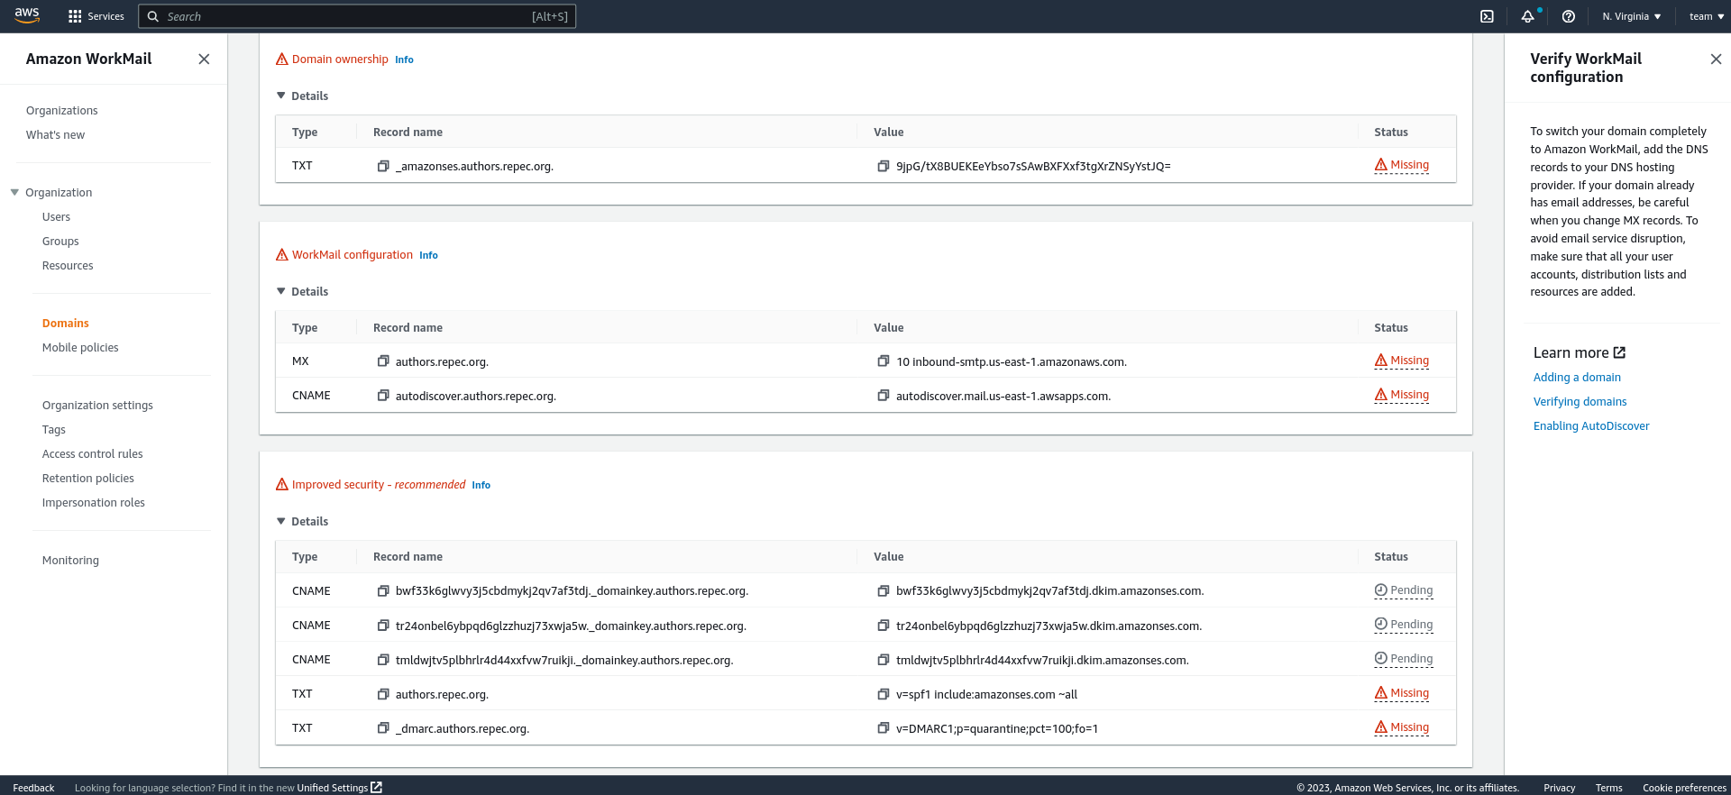Image resolution: width=1731 pixels, height=795 pixels.
Task: Open the help question mark icon
Action: (1568, 16)
